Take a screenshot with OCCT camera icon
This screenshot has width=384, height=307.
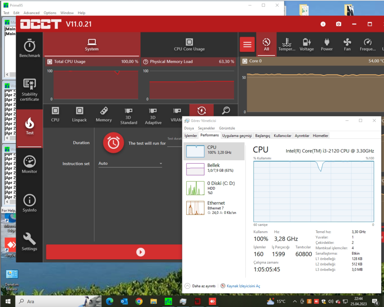[x=338, y=24]
